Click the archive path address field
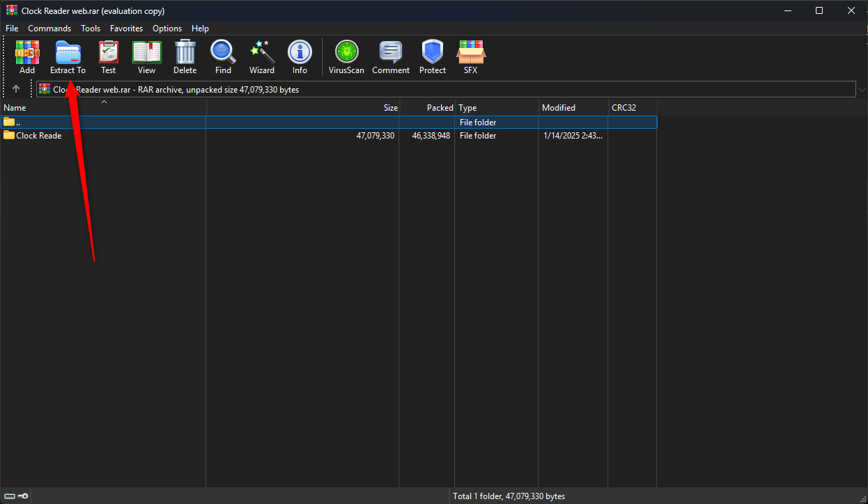 pos(446,89)
